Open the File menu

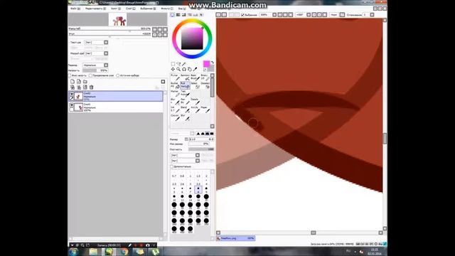pos(75,9)
